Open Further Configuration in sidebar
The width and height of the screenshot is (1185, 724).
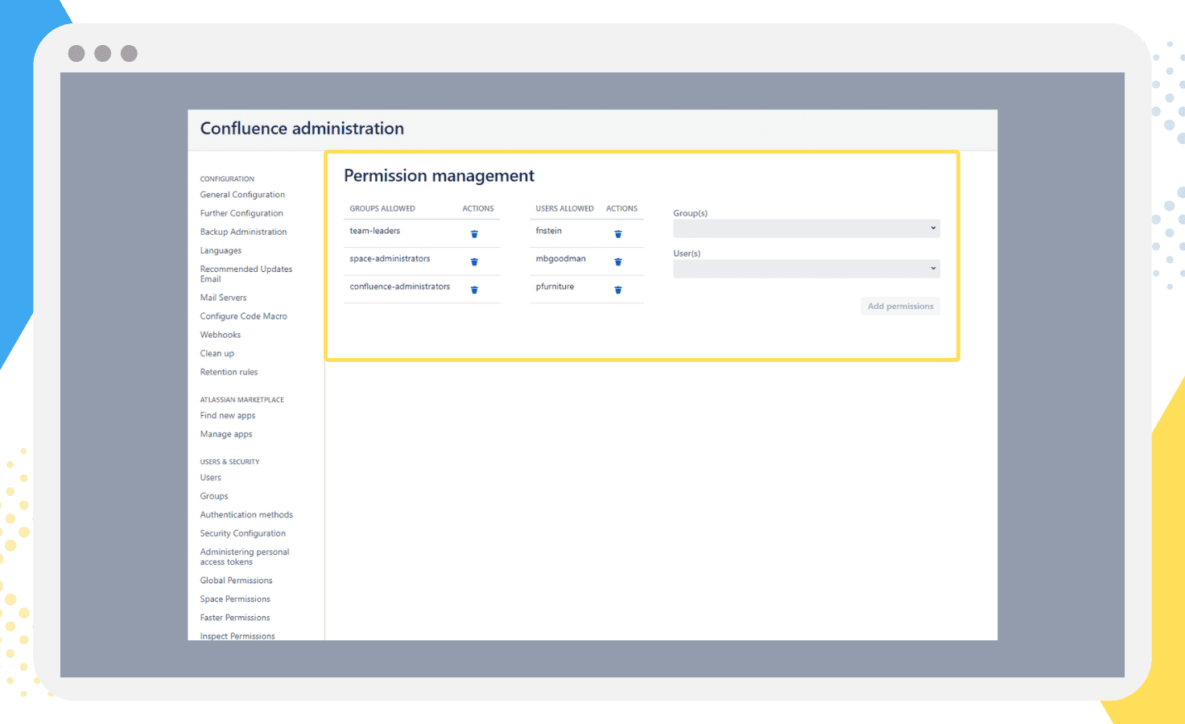[242, 213]
